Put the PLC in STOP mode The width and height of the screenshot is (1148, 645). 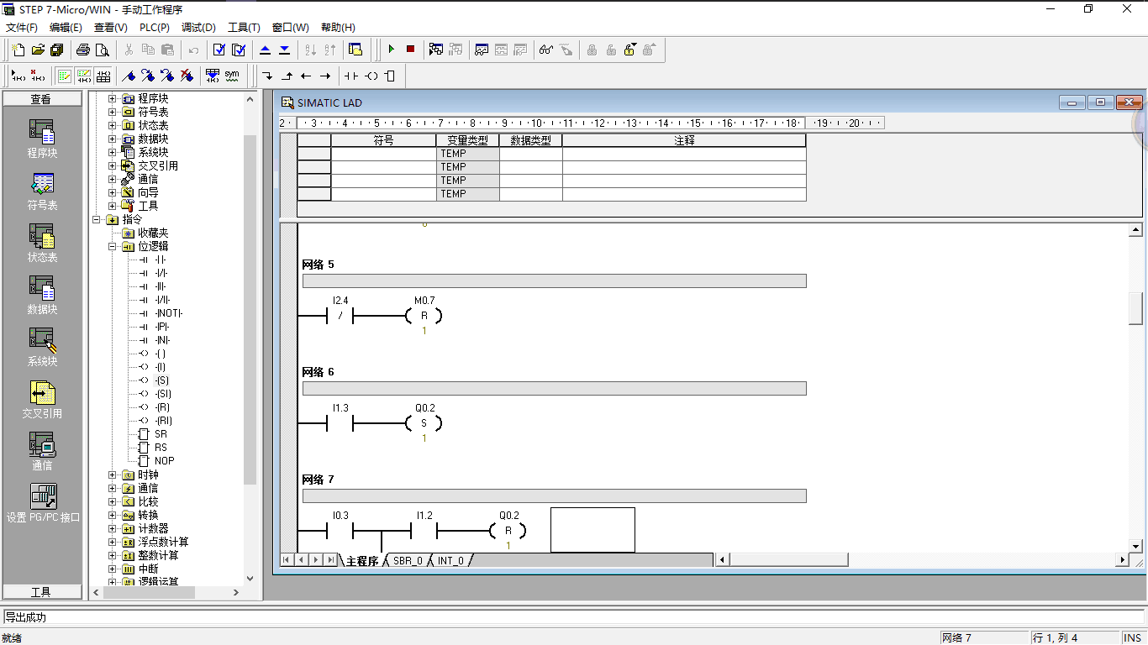pyautogui.click(x=410, y=50)
